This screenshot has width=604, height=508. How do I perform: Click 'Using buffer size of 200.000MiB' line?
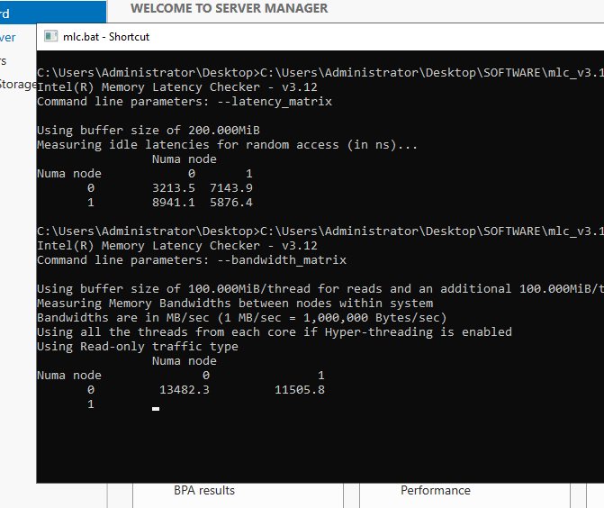pyautogui.click(x=149, y=131)
